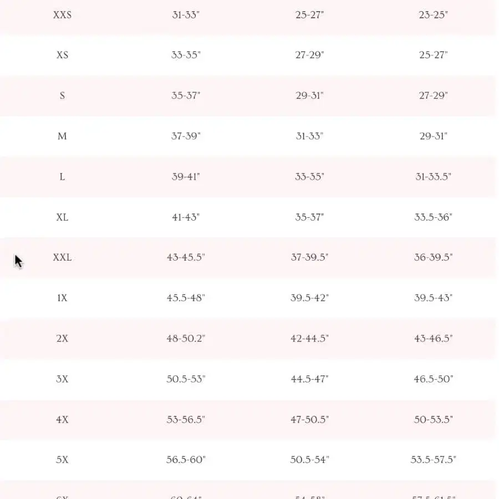This screenshot has width=499, height=499.
Task: Click the XL size label
Action: pos(62,217)
